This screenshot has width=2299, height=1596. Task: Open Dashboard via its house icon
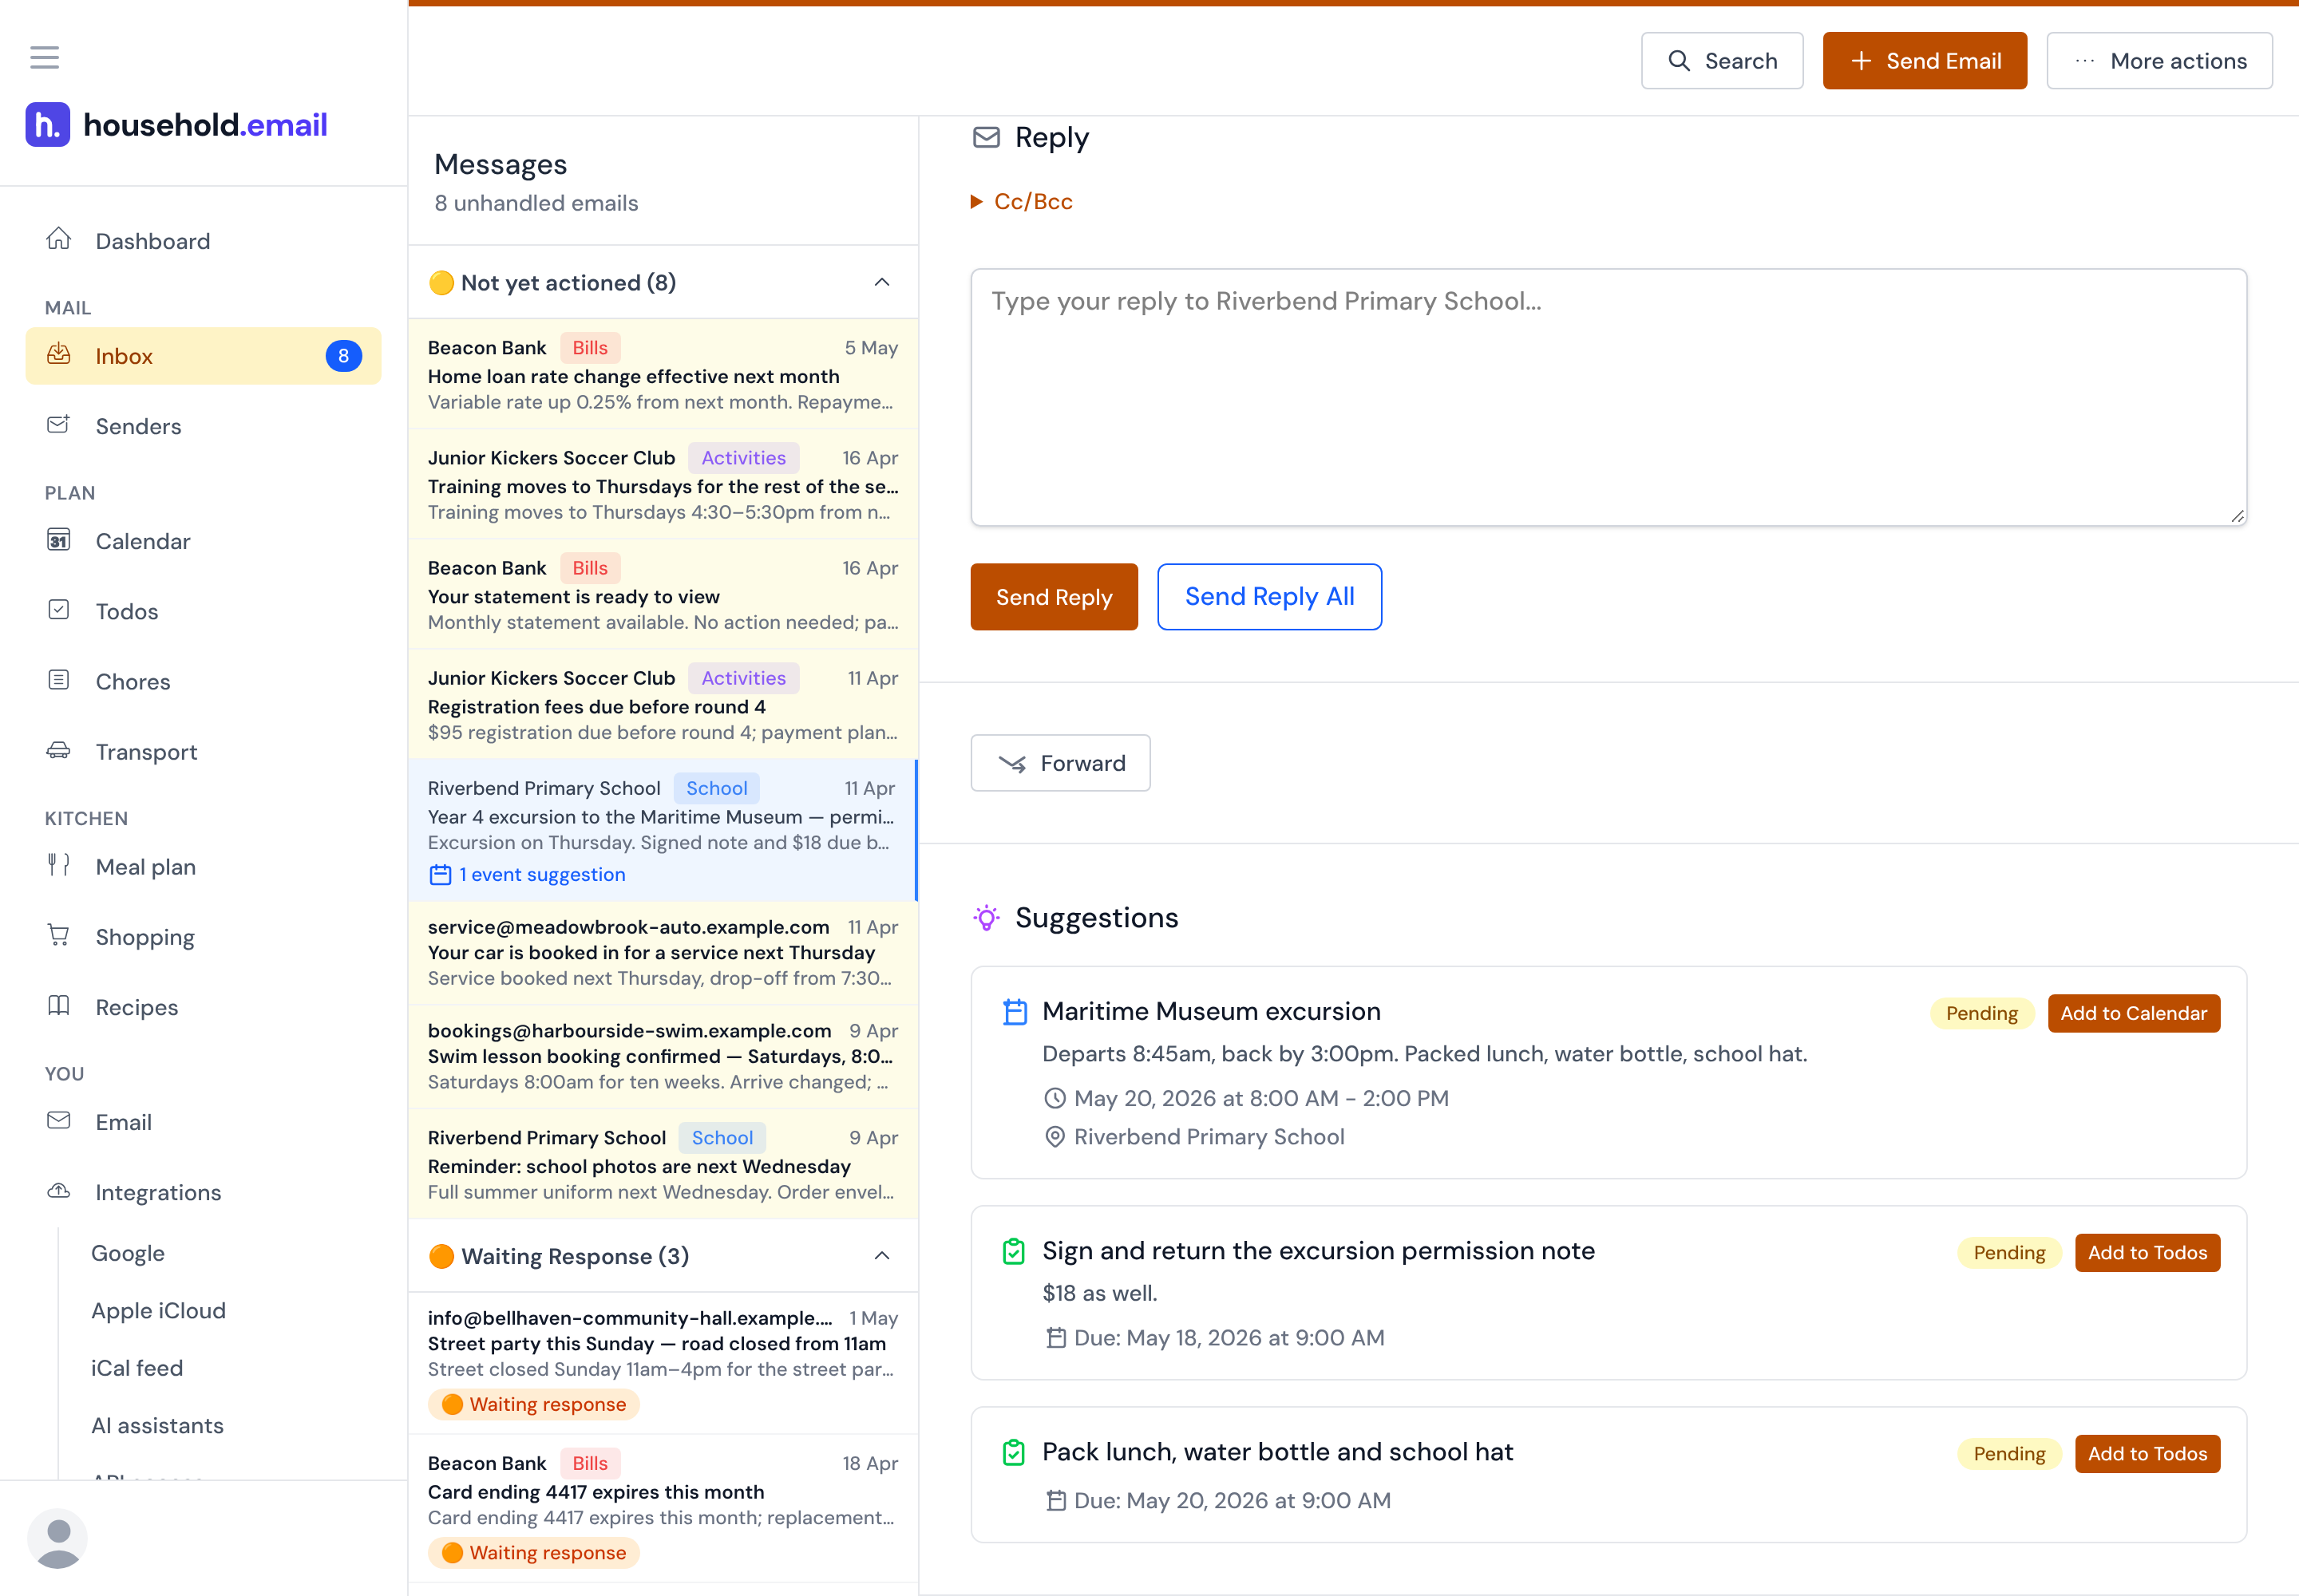tap(59, 240)
